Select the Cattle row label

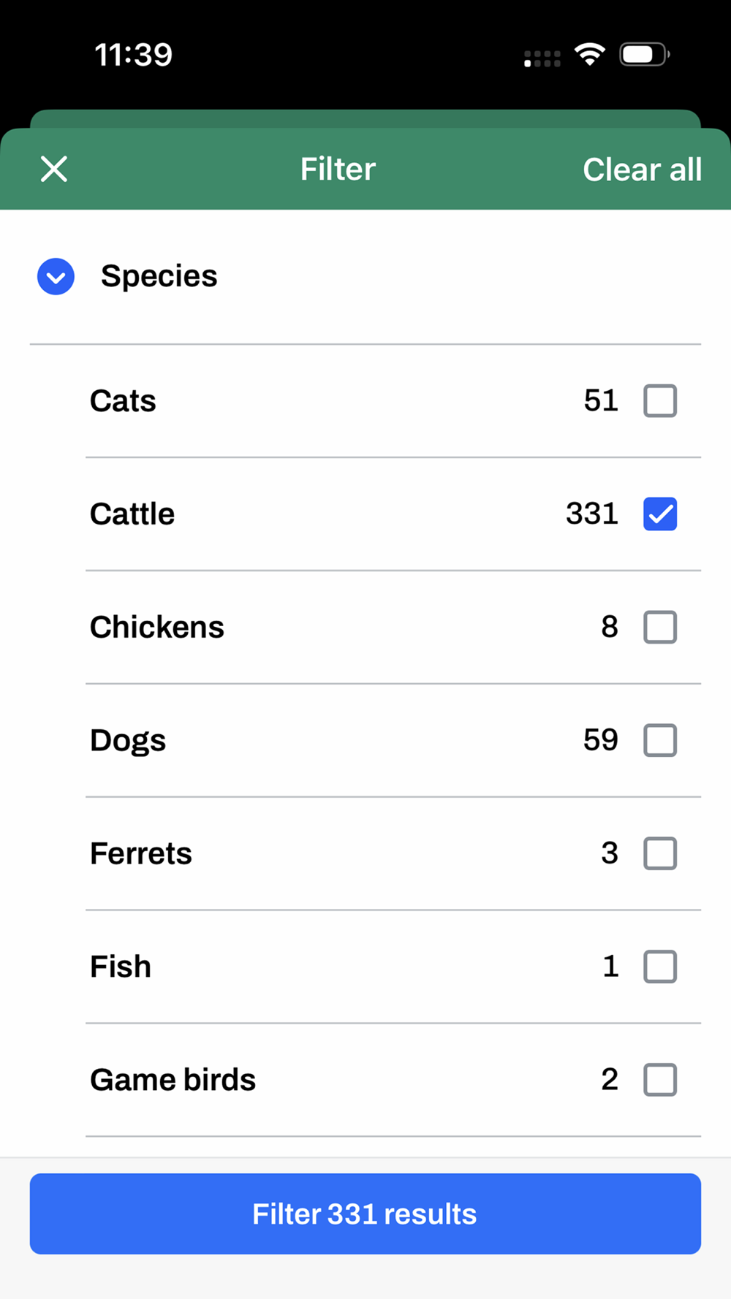(x=132, y=514)
